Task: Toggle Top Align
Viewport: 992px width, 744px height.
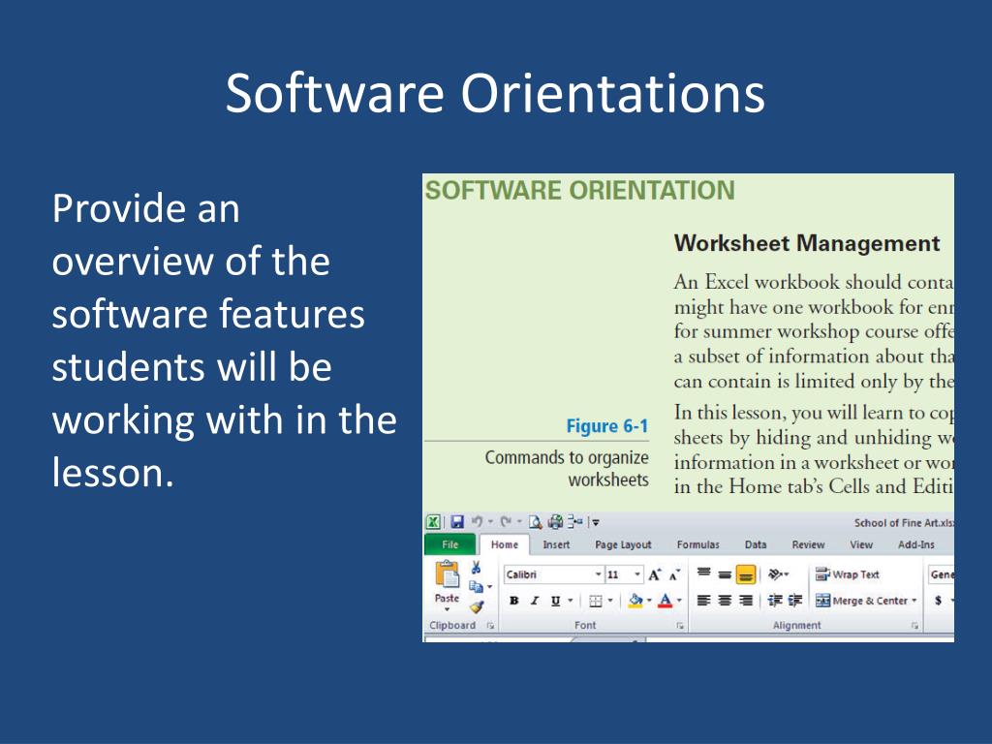Action: point(703,573)
